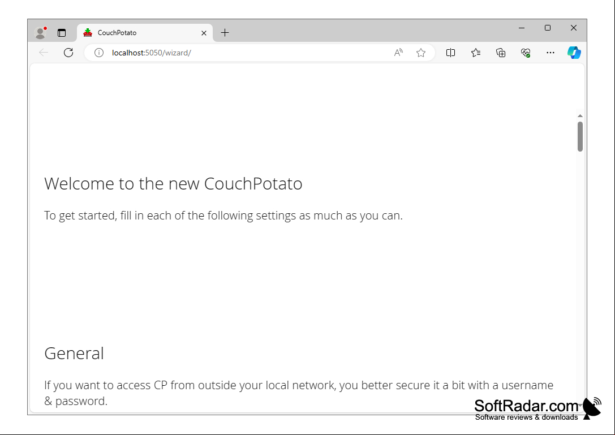Image resolution: width=615 pixels, height=435 pixels.
Task: Open a new browser tab
Action: click(225, 33)
